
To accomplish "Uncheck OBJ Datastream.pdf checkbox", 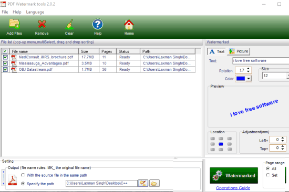I will coord(5,70).
